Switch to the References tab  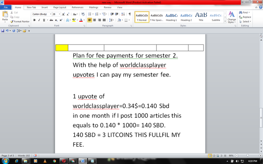pos(78,7)
